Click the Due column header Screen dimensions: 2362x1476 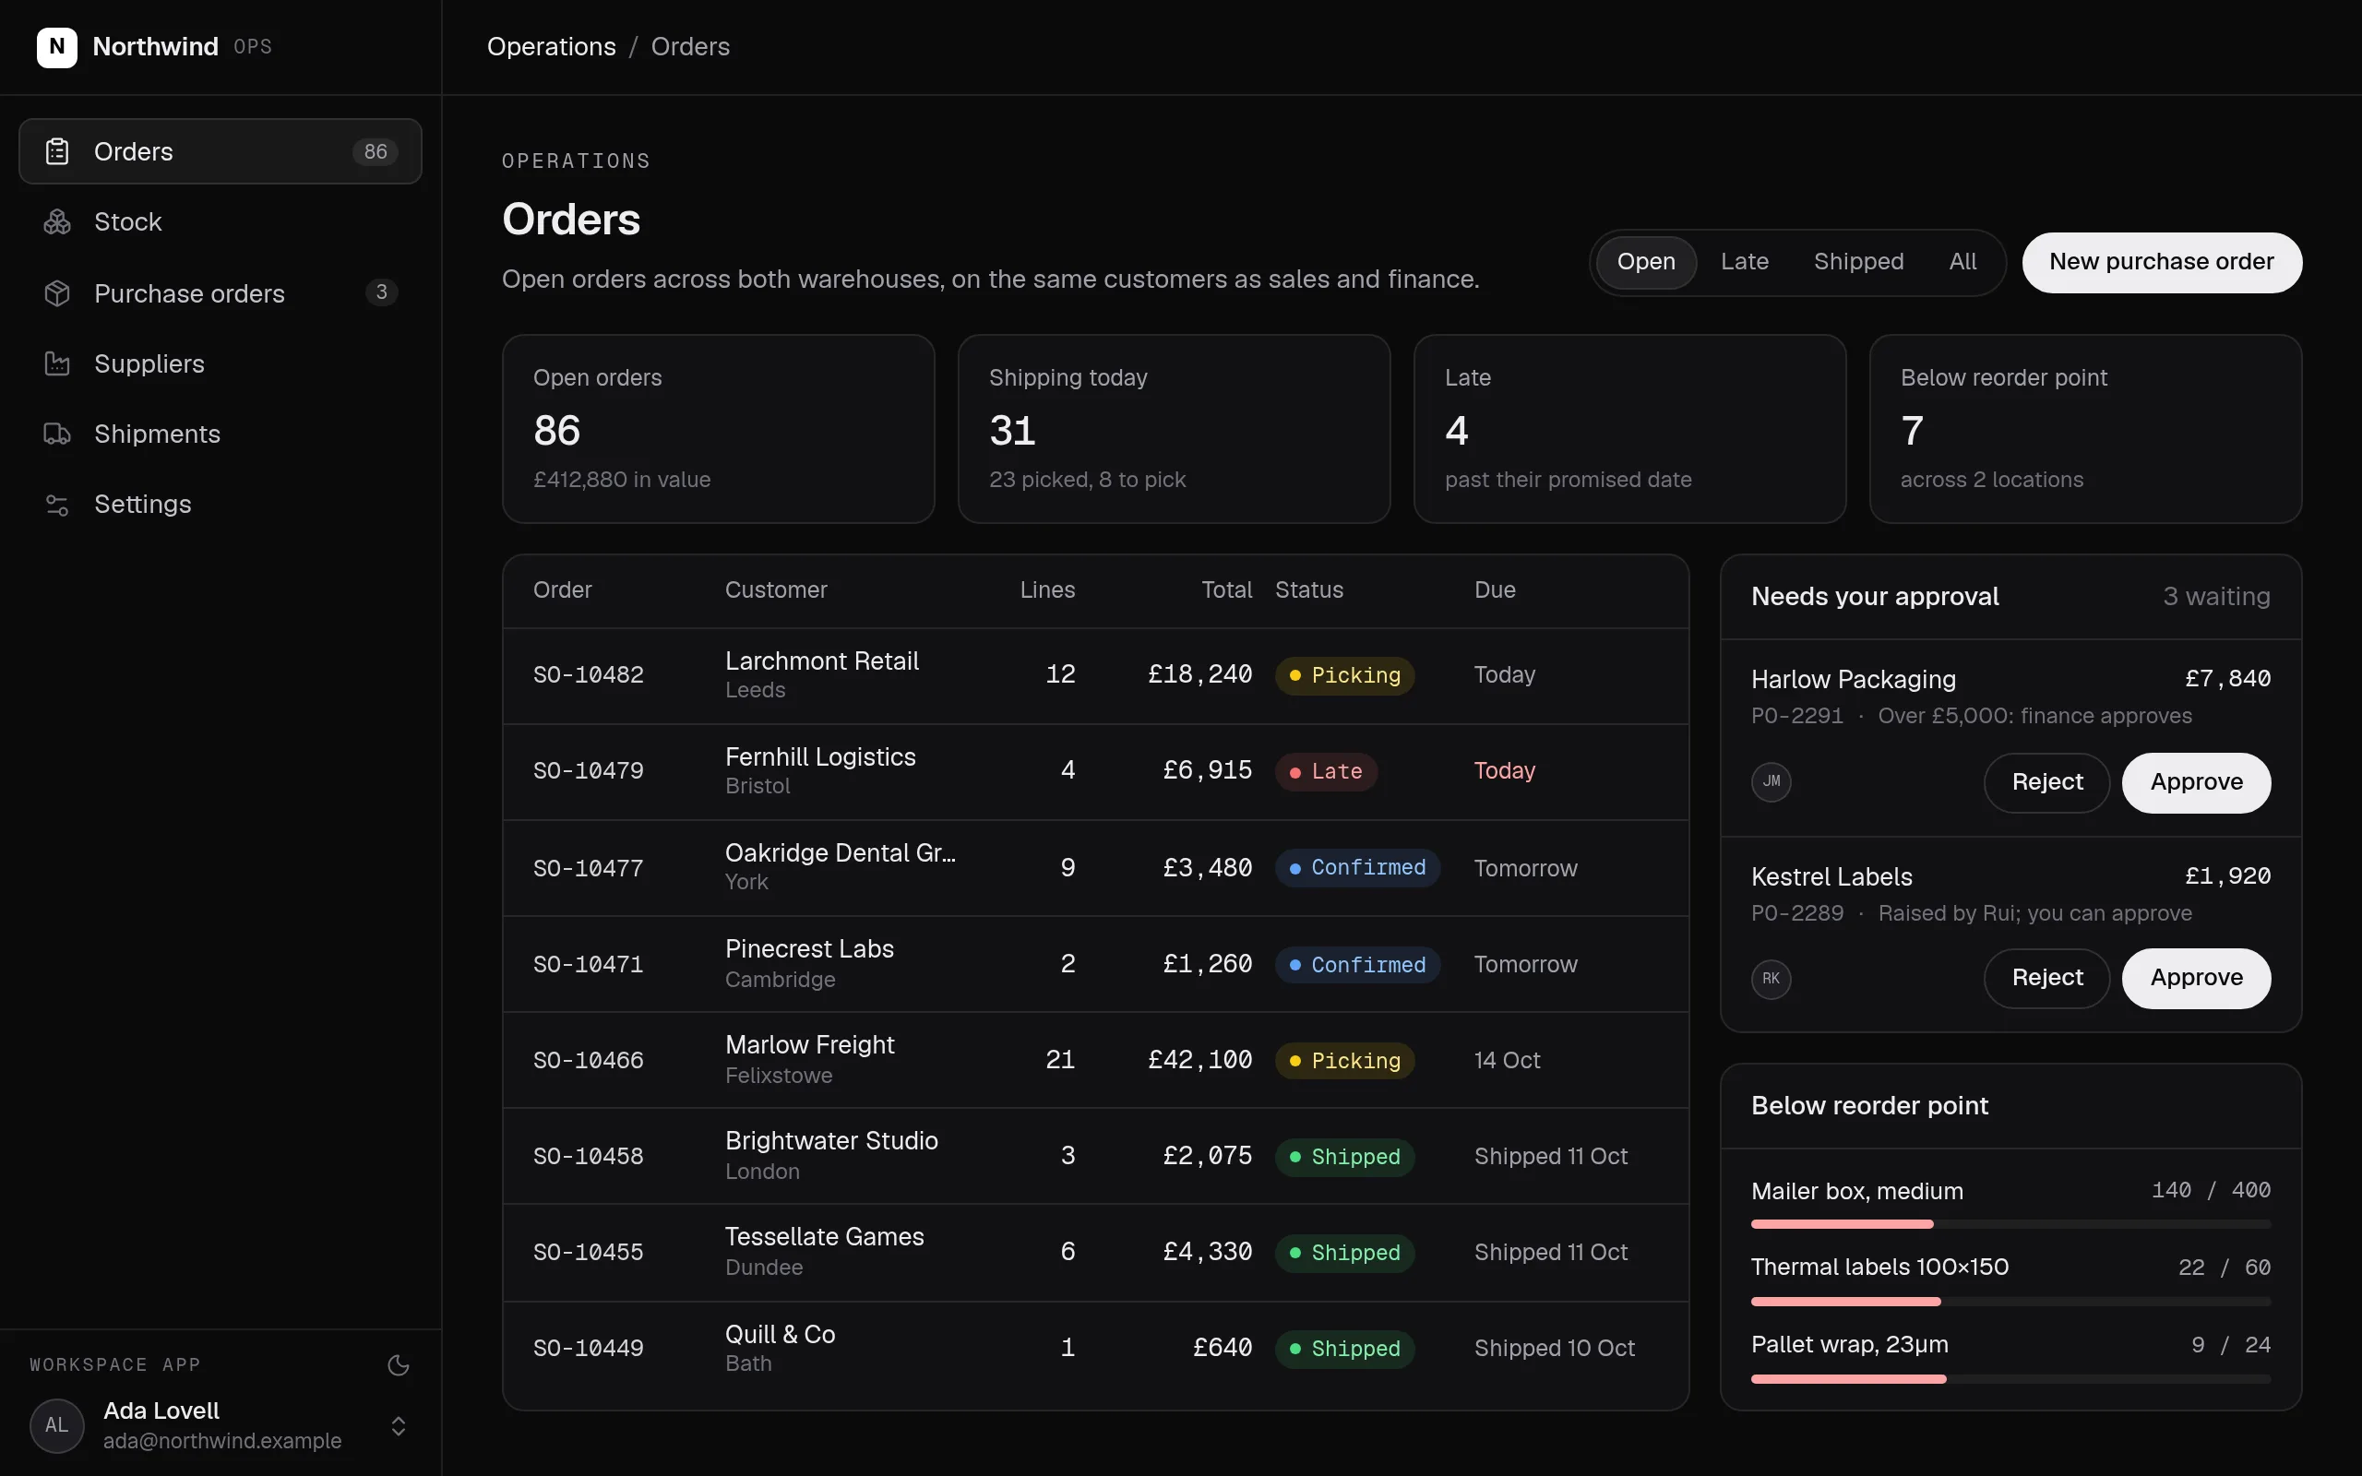click(x=1495, y=589)
